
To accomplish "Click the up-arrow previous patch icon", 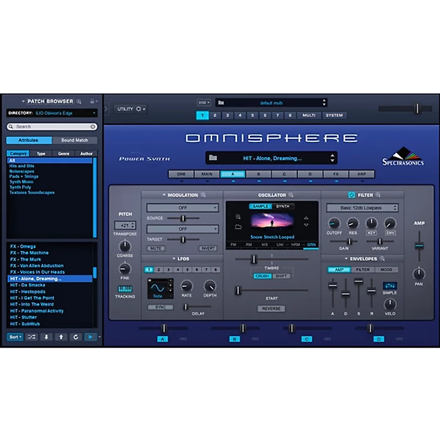I will [x=62, y=337].
